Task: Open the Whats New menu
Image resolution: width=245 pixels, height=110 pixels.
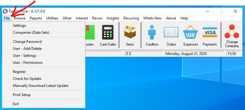Action: pos(152,18)
